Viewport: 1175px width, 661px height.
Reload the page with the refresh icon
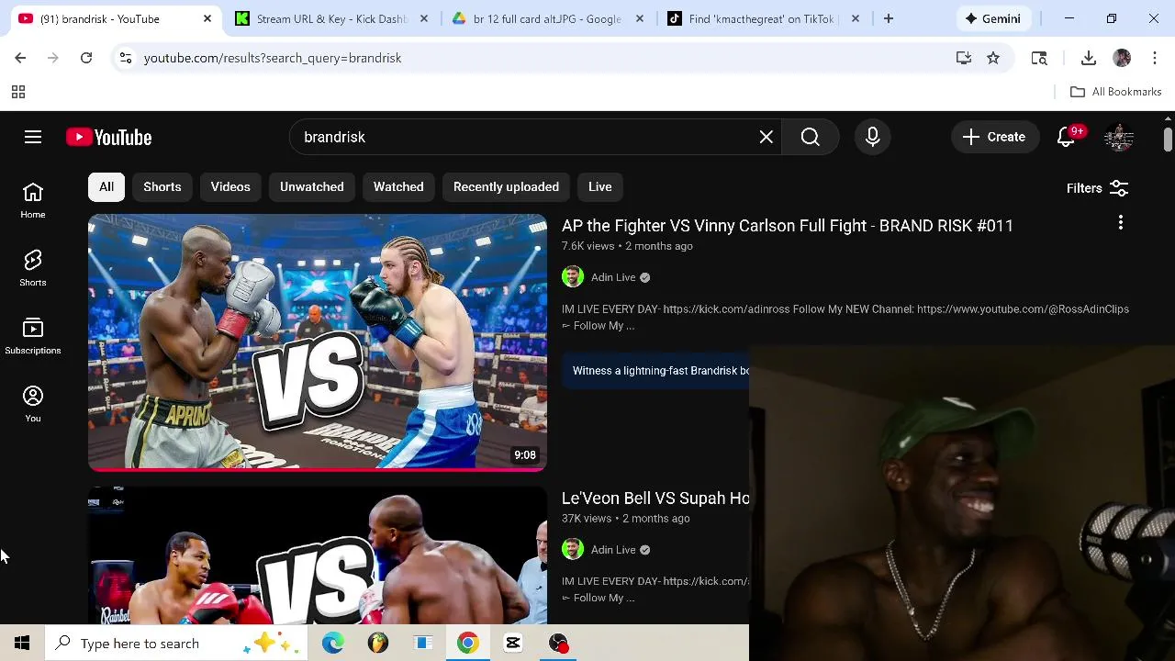pos(86,58)
